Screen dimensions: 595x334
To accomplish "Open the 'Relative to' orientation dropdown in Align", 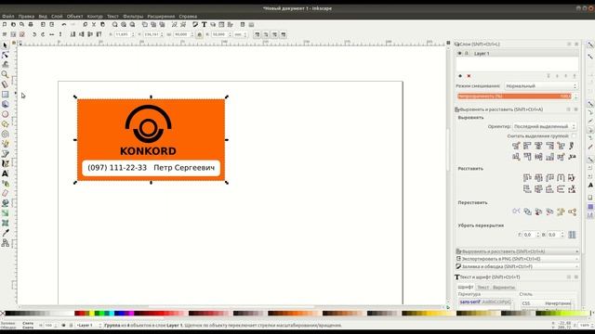I will click(545, 126).
